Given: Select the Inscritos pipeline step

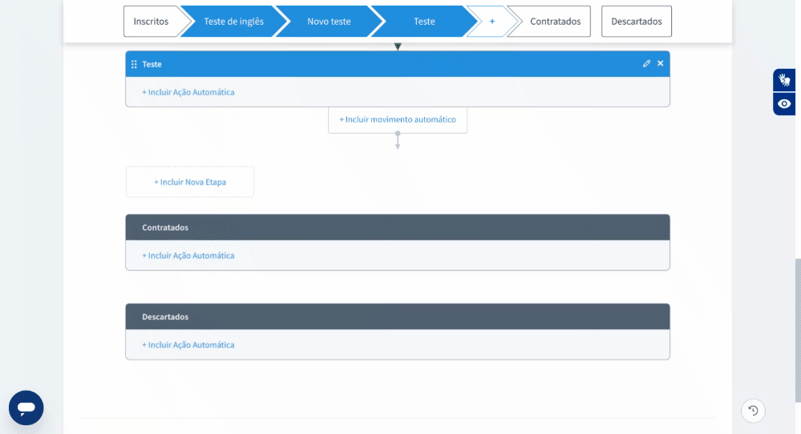Looking at the screenshot, I should click(x=152, y=22).
